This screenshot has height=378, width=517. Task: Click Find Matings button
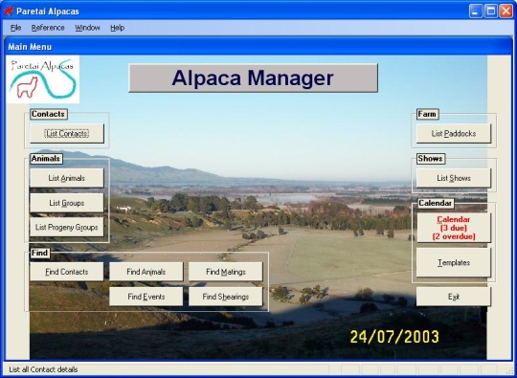pos(226,272)
